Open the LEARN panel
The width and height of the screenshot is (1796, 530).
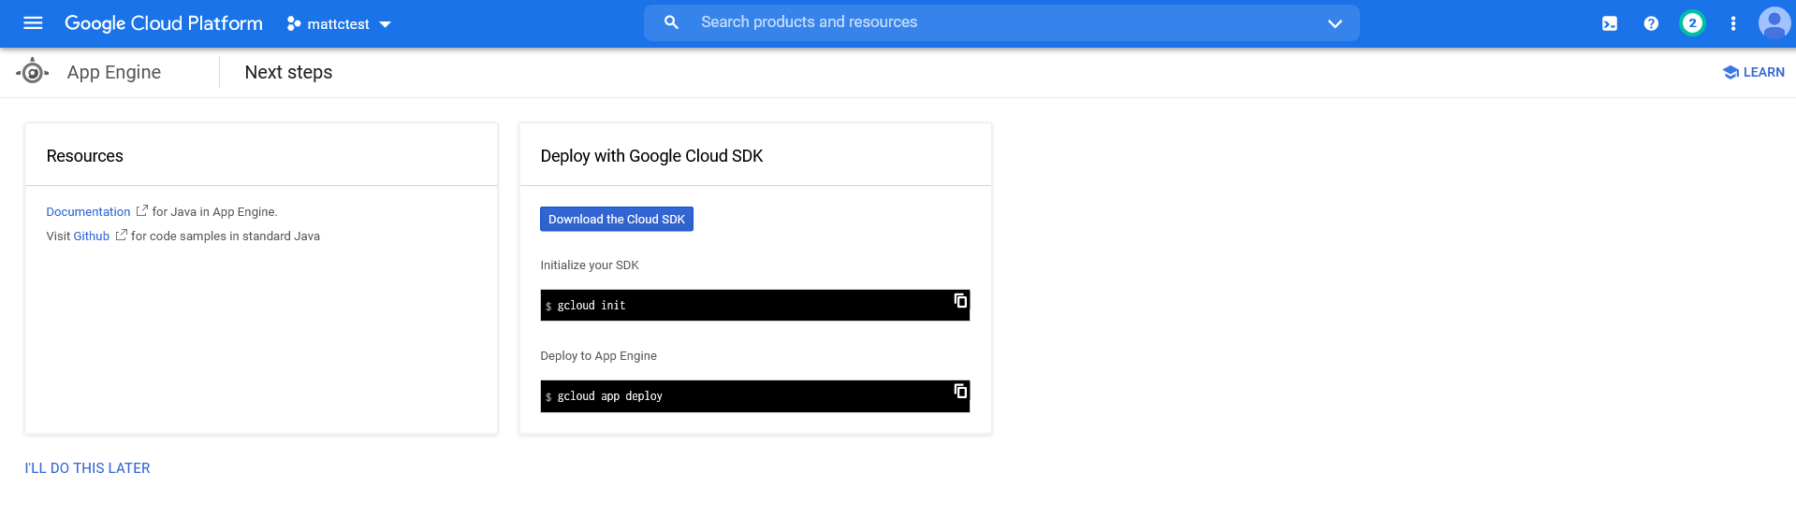click(x=1753, y=72)
